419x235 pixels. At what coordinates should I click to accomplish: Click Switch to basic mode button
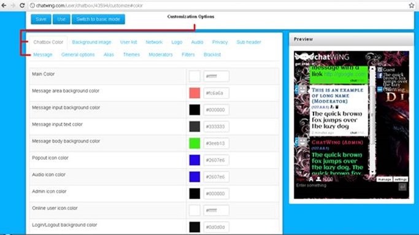98,19
